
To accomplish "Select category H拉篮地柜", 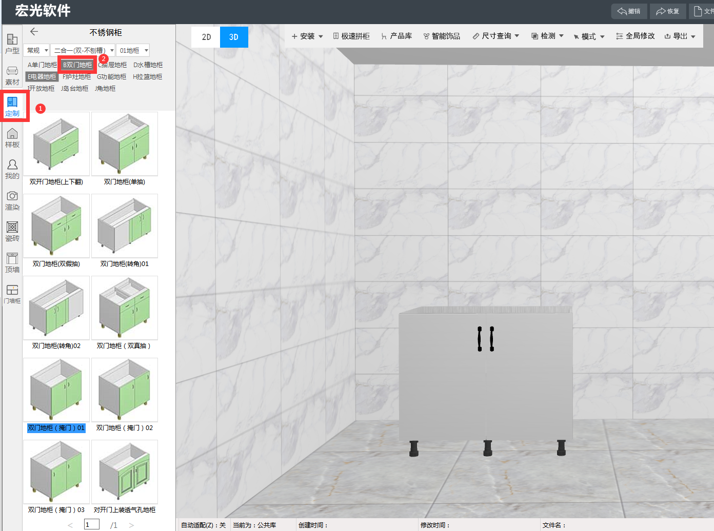I will [x=147, y=77].
